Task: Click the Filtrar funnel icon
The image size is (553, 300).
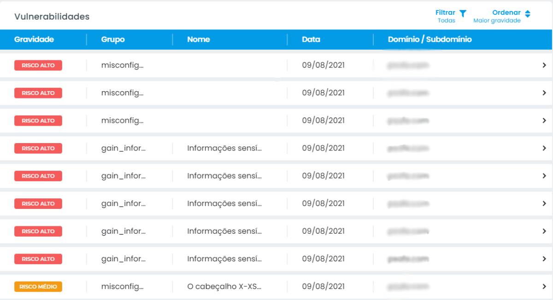Action: tap(463, 13)
